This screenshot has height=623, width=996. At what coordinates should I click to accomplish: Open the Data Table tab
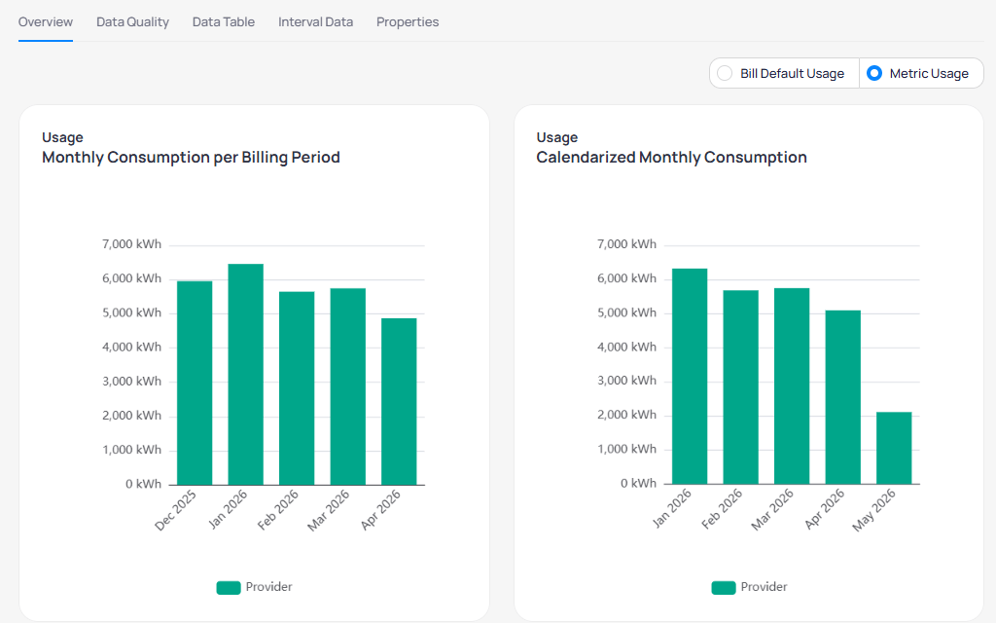224,22
